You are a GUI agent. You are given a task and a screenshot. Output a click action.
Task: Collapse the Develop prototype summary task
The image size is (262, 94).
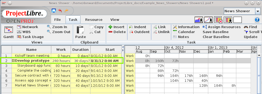(x=13, y=61)
